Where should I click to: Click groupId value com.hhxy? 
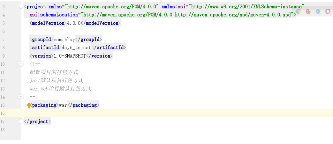tap(64, 39)
